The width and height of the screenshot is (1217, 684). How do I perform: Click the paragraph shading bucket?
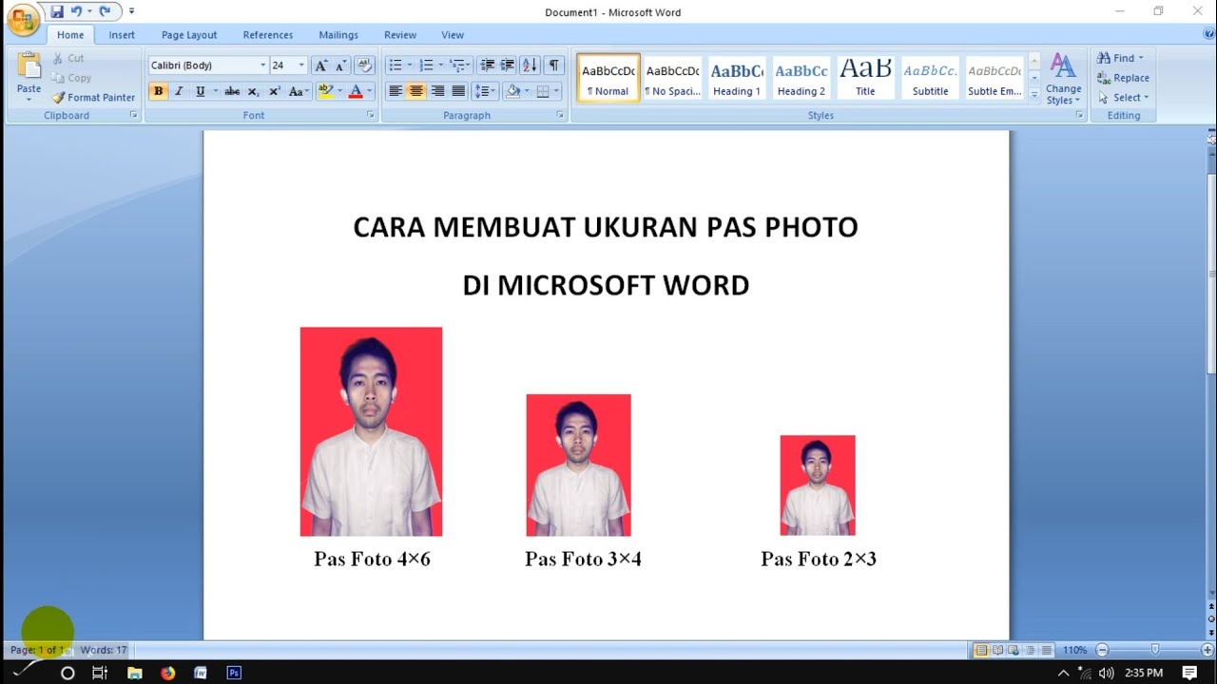(513, 91)
